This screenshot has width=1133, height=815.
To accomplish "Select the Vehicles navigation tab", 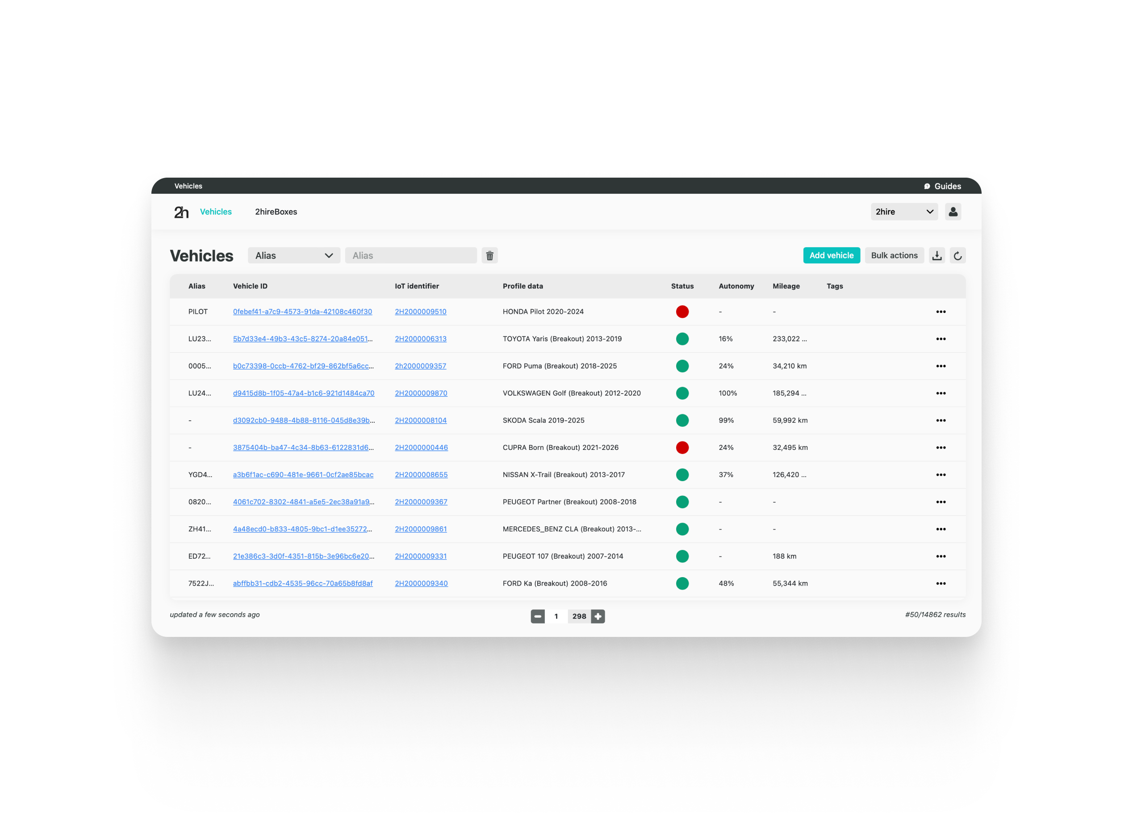I will click(216, 212).
